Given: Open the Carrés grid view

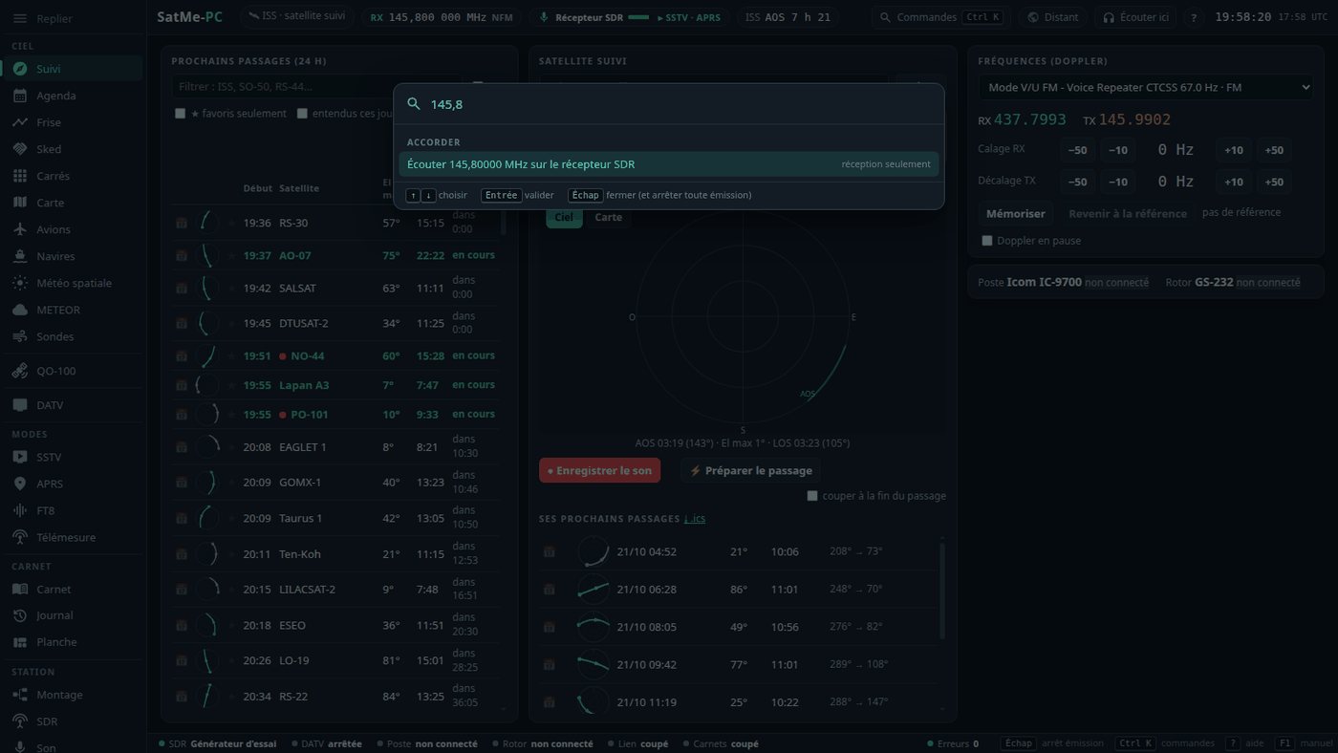Looking at the screenshot, I should coord(73,176).
